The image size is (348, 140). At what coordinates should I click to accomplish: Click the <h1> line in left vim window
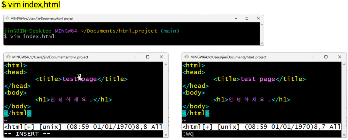click(x=74, y=99)
